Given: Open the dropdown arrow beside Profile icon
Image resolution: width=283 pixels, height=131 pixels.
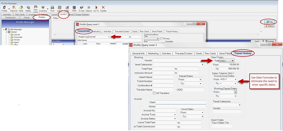Looking at the screenshot, I should pos(9,9).
